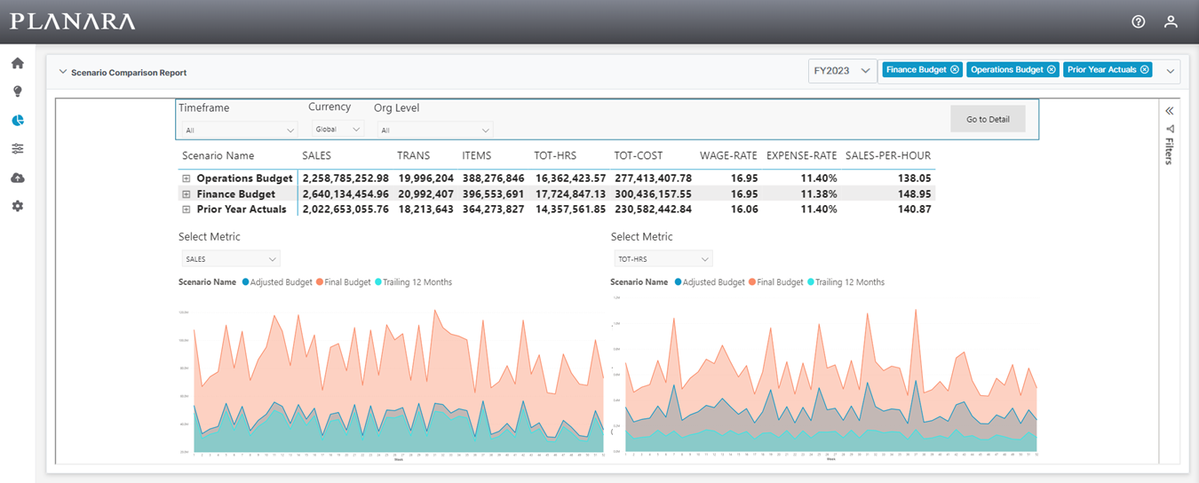Click the Adjusted Budget legend in sales chart

tap(277, 282)
